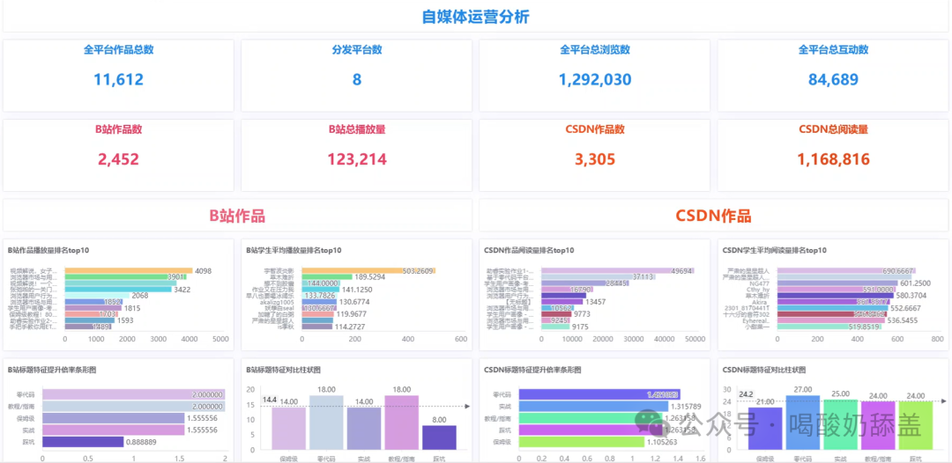Viewport: 952px width, 463px height.
Task: Click the NG477 bar valued 601.2500
Action: pos(837,283)
